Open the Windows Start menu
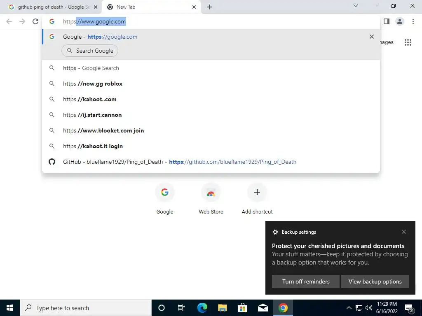 click(10, 308)
